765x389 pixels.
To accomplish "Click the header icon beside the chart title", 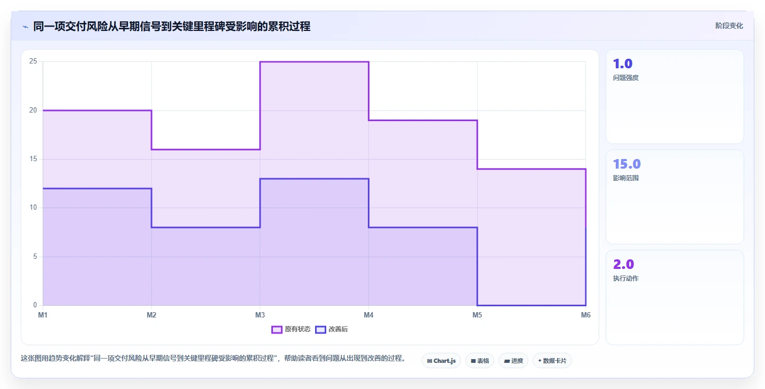I will (x=25, y=26).
